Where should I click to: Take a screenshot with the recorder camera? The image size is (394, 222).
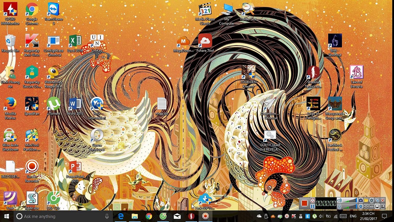tap(361, 201)
